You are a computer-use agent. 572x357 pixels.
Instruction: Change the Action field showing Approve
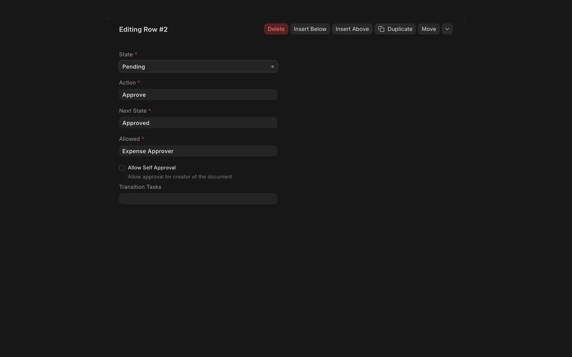[x=198, y=95]
